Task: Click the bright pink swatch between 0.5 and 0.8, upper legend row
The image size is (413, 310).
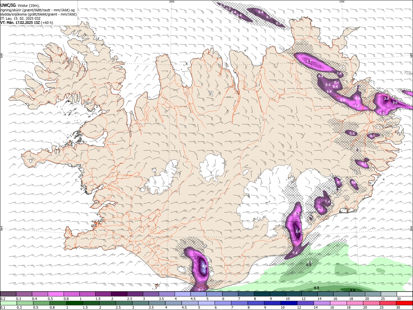Action: (55, 294)
